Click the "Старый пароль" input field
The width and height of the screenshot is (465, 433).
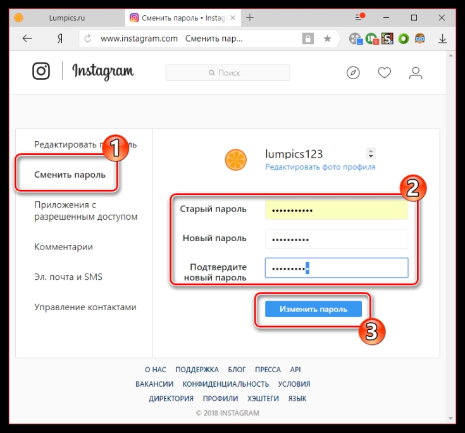coord(337,210)
